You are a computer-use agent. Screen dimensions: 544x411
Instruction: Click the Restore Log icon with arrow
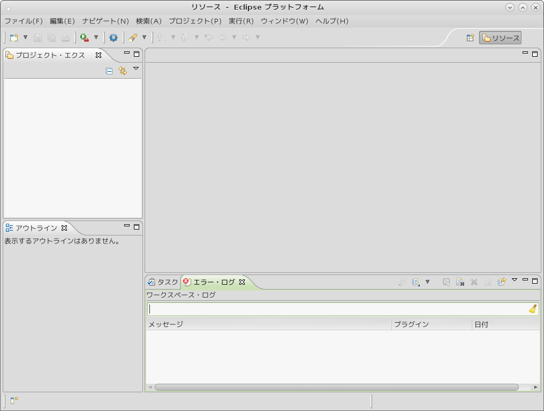click(502, 281)
